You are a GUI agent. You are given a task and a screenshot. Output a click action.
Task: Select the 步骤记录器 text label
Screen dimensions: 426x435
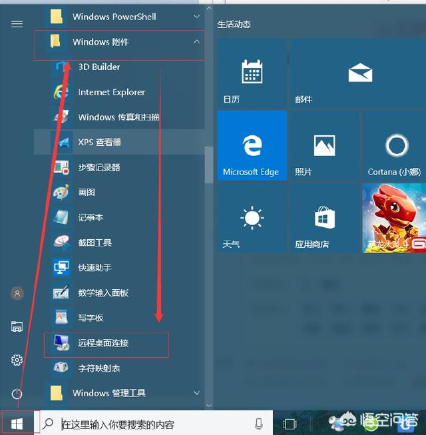click(99, 167)
